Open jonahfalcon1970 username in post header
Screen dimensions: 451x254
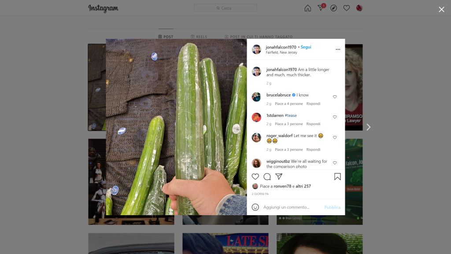click(281, 47)
